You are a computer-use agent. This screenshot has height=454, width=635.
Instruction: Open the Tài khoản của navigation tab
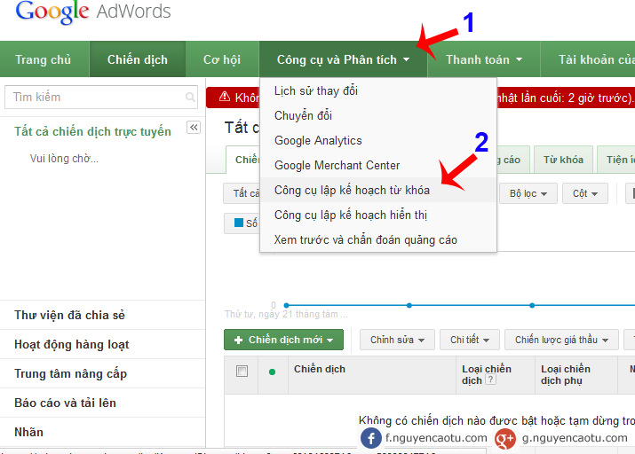(588, 59)
